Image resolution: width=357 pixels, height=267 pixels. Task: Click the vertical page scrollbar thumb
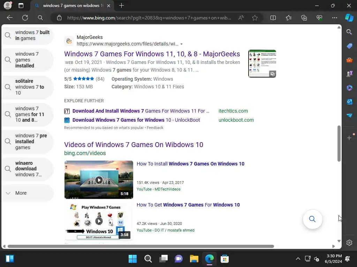coord(339,144)
